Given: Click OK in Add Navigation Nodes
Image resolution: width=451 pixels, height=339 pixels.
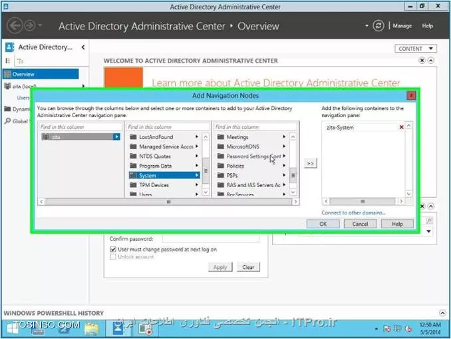Looking at the screenshot, I should point(323,224).
